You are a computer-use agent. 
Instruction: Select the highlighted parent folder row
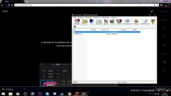click(107, 32)
